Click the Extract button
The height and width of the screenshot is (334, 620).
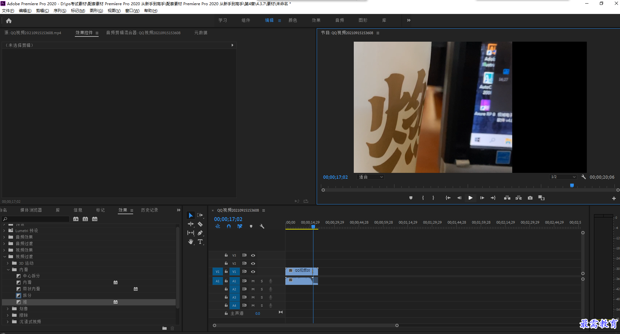(x=518, y=198)
